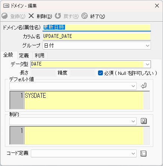Click line number 1 in default value editor
The width and height of the screenshot is (163, 166).
coord(22,96)
